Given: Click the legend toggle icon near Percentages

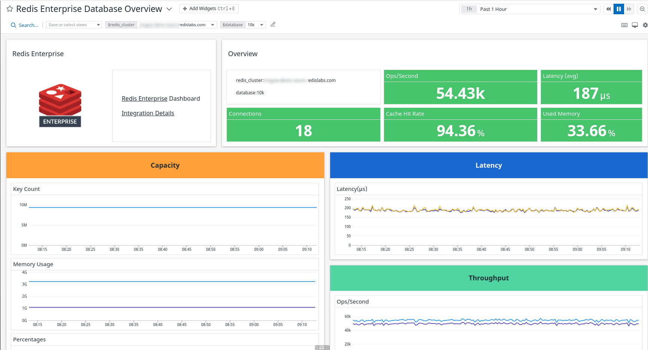Looking at the screenshot, I should [322, 348].
